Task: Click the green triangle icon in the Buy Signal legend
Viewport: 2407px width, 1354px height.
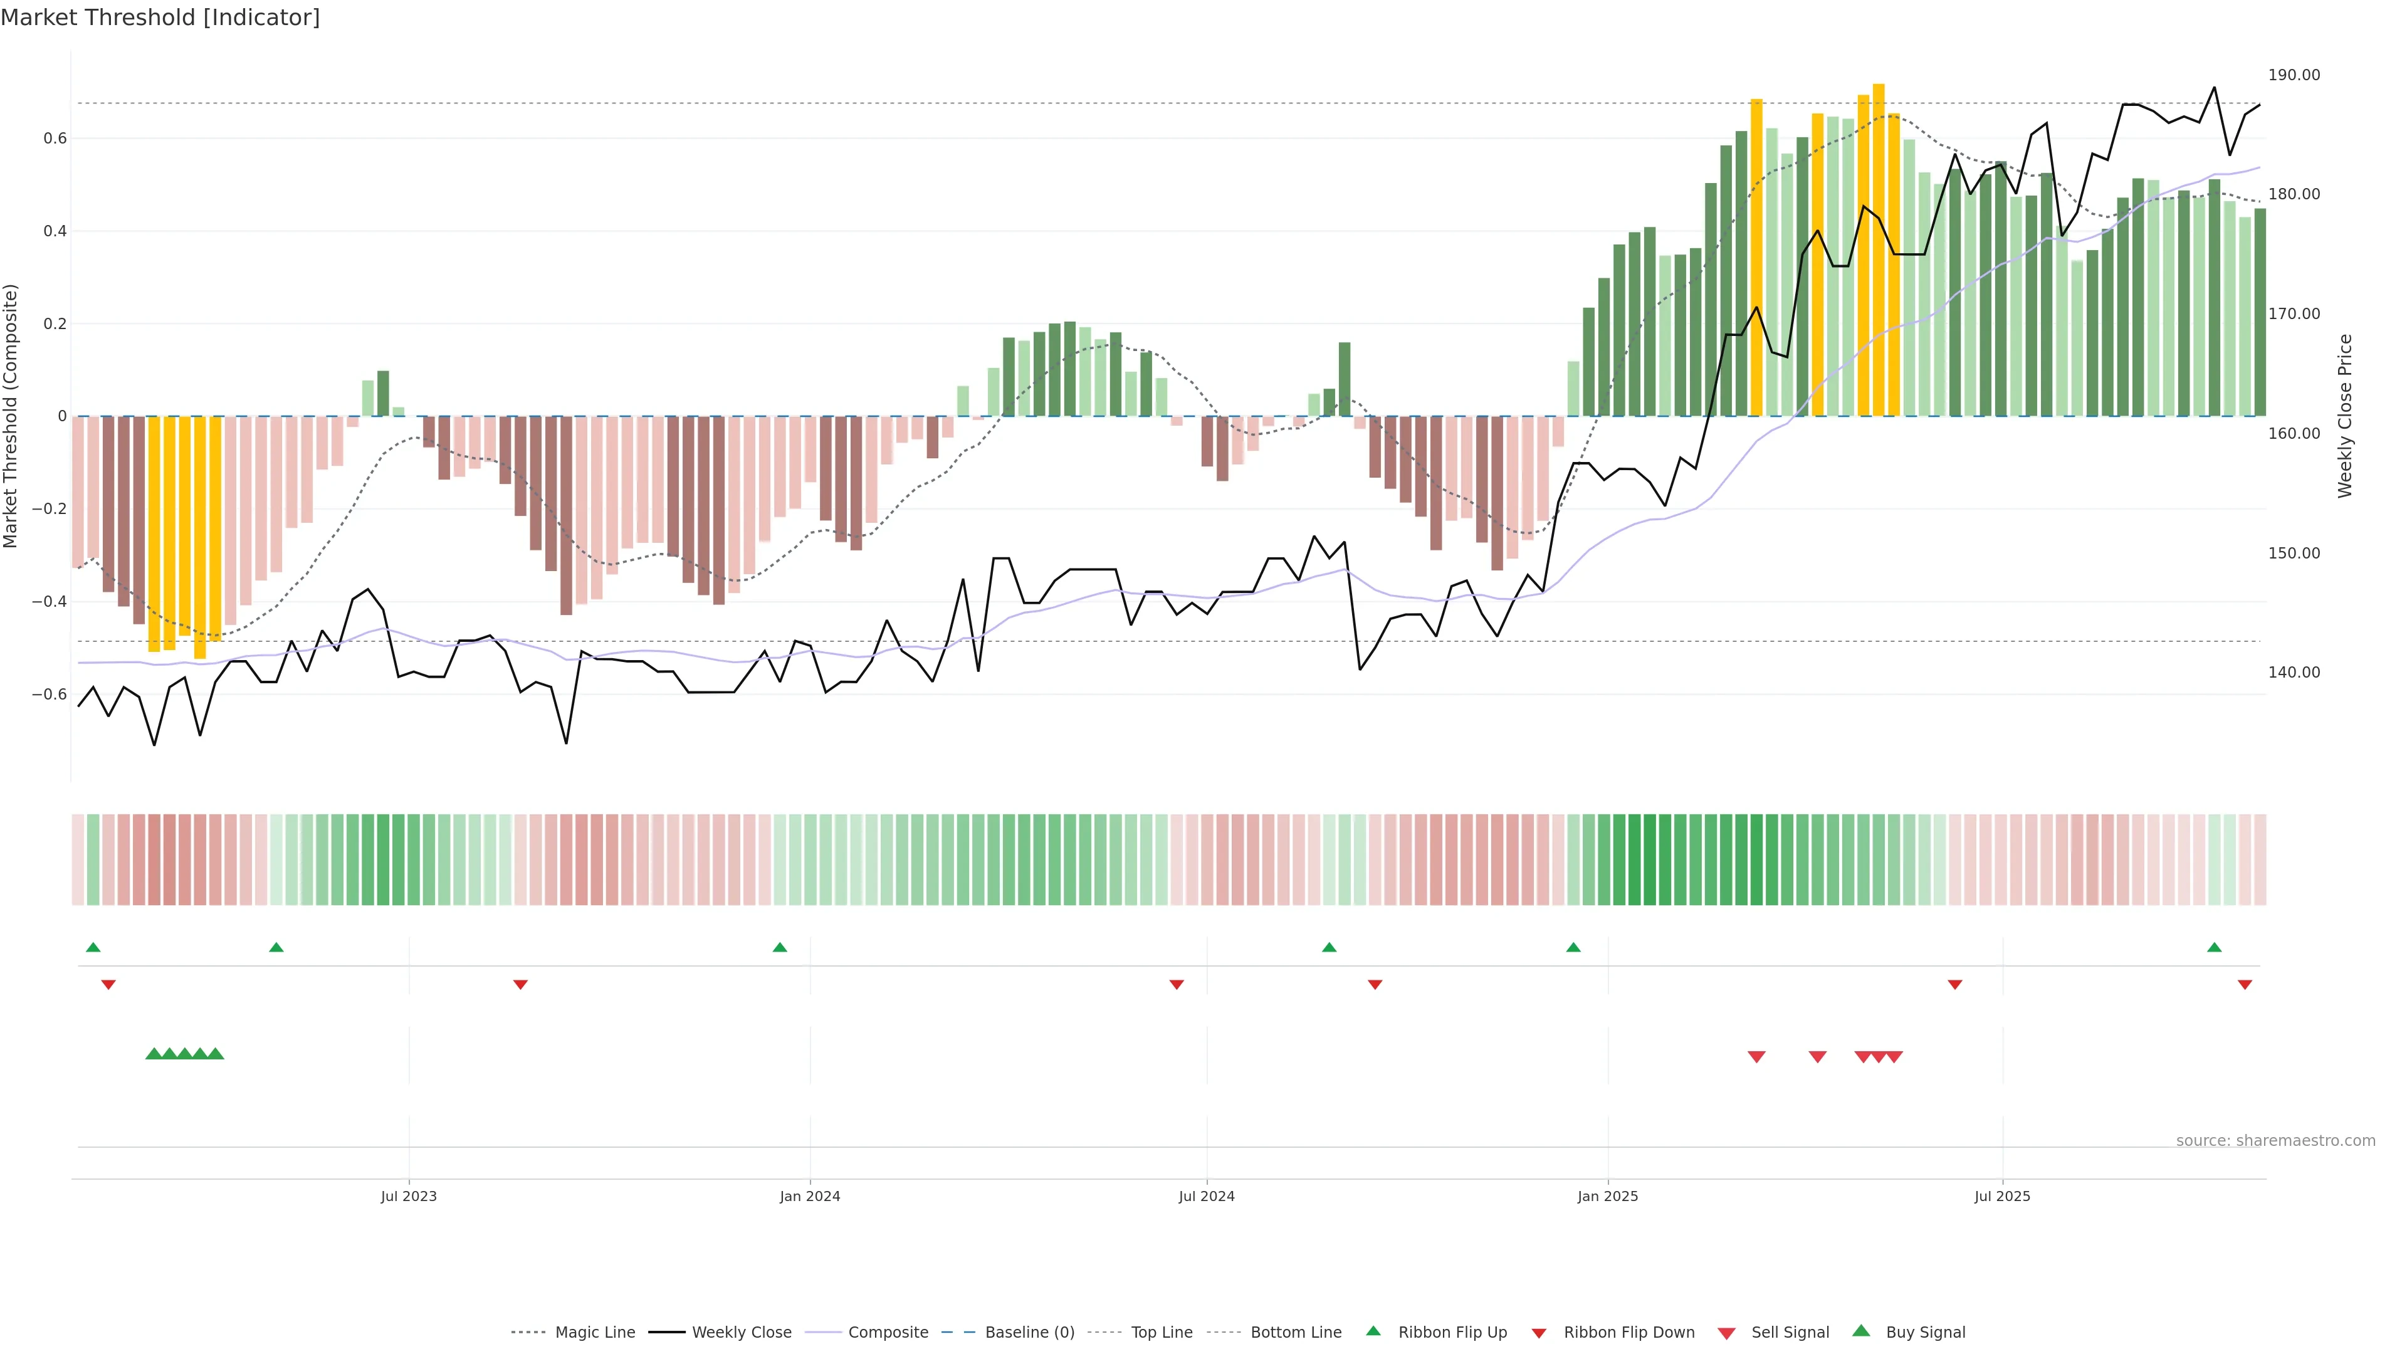Action: coord(1860,1331)
